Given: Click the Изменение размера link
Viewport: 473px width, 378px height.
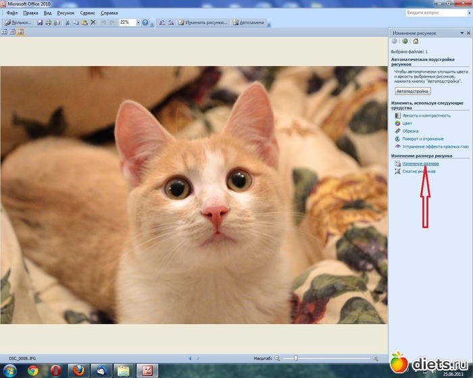Looking at the screenshot, I should [420, 163].
